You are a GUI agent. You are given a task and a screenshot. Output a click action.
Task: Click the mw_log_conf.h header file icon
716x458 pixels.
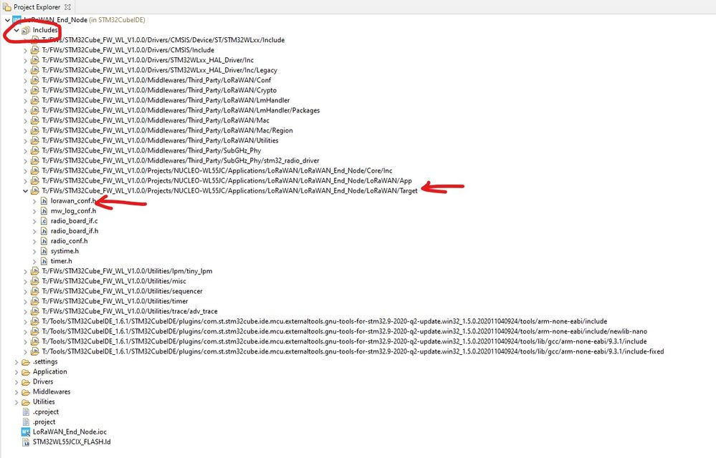coord(44,211)
